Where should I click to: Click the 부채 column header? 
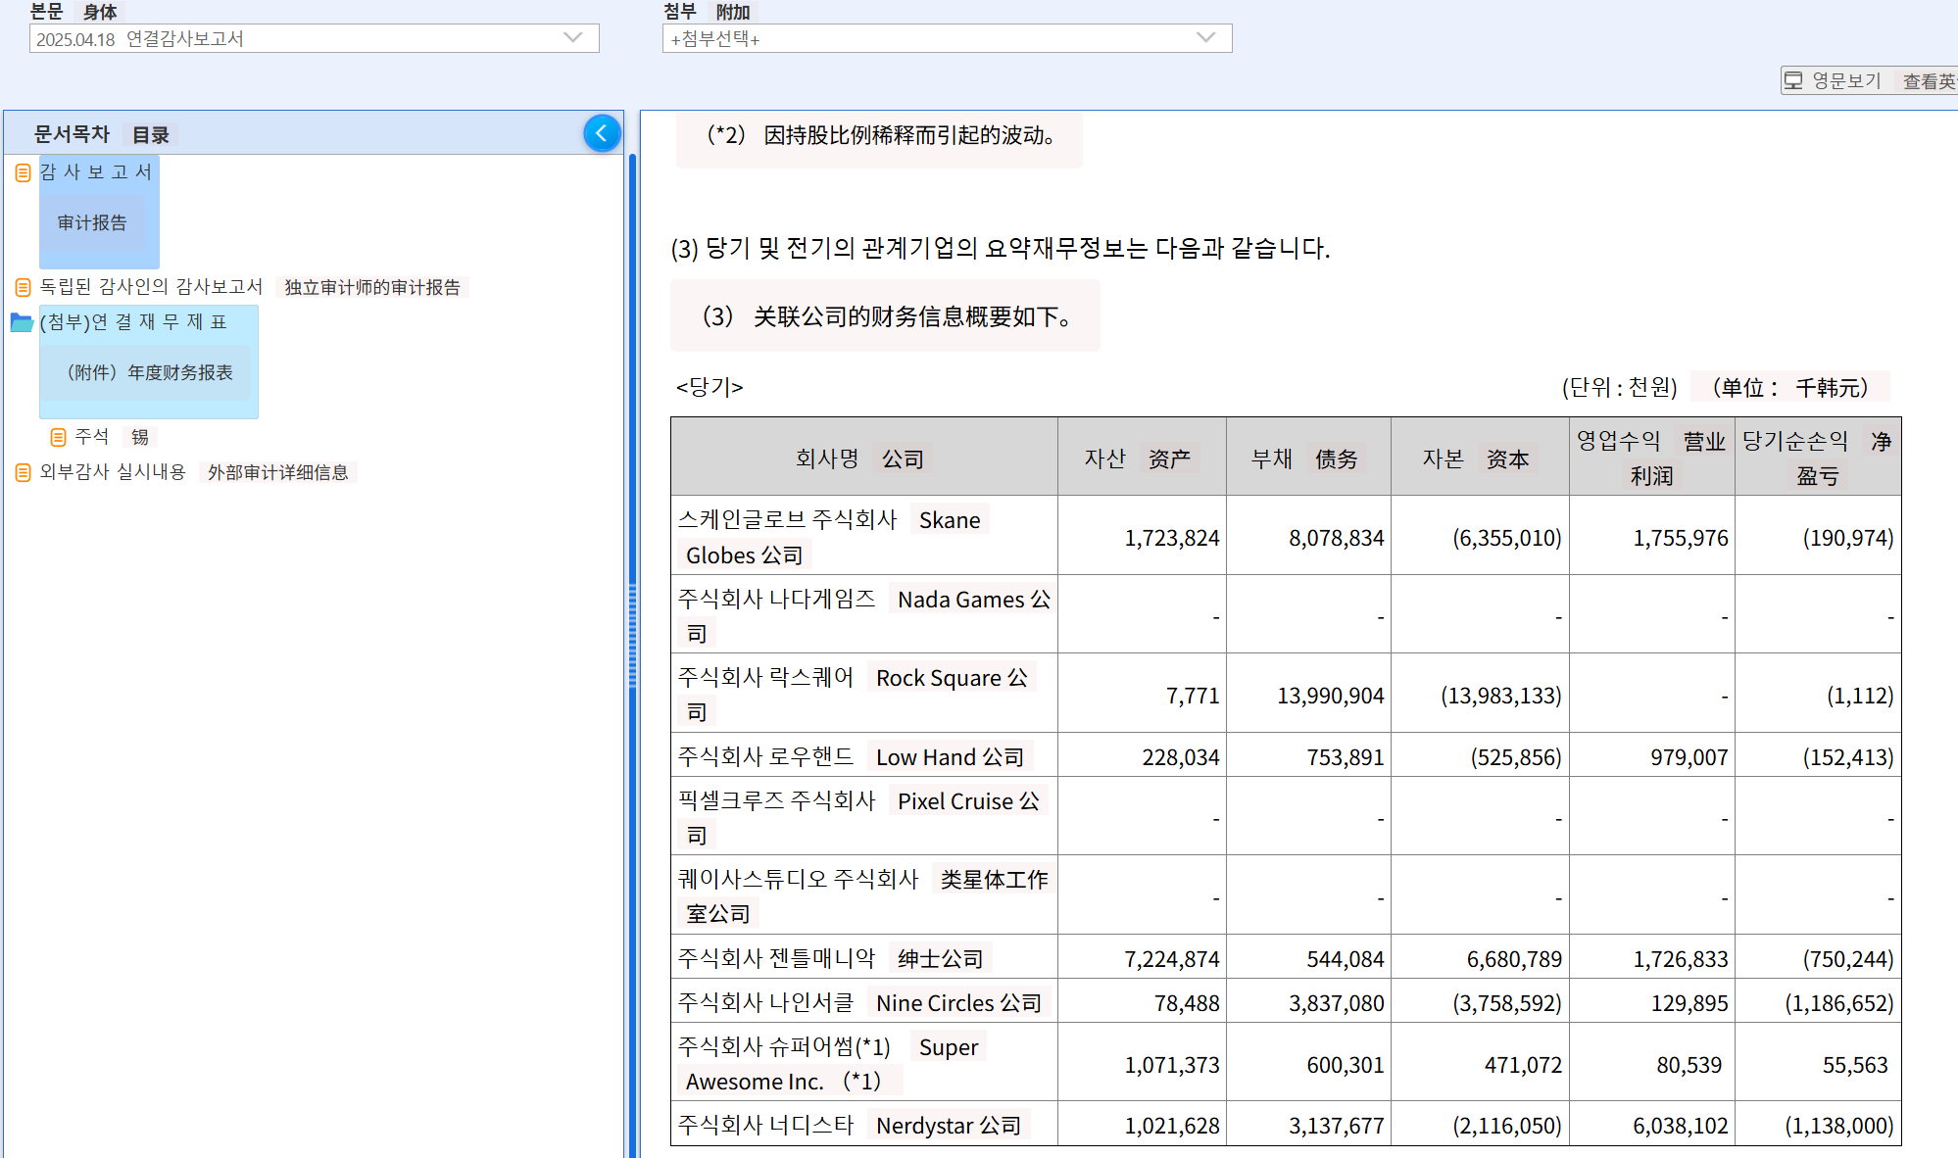pyautogui.click(x=1308, y=458)
